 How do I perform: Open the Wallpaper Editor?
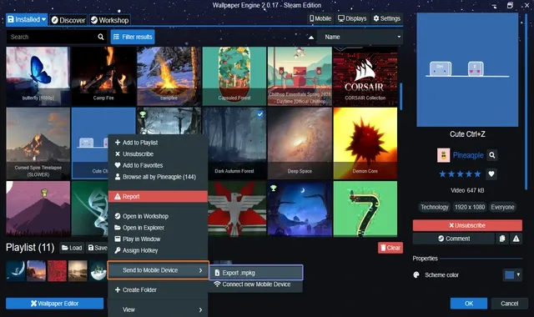coord(54,304)
